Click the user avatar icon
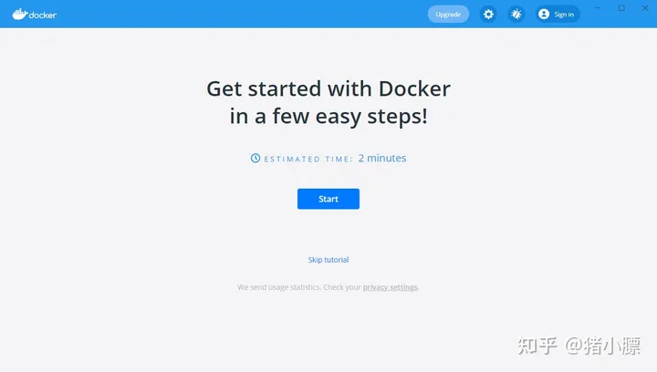Screen dimensions: 657x372 544,15
